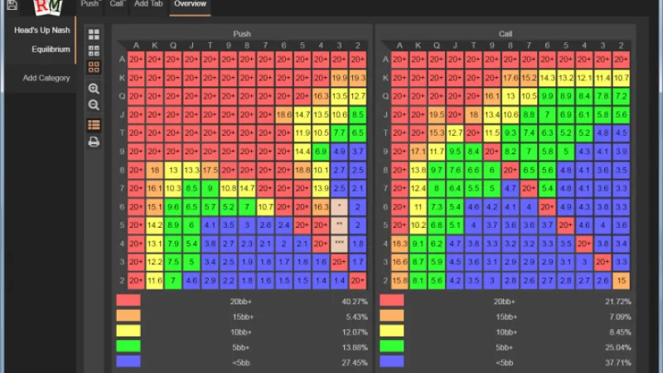The image size is (663, 373).
Task: Zoom out using the magnifier minus icon
Action: (x=94, y=105)
